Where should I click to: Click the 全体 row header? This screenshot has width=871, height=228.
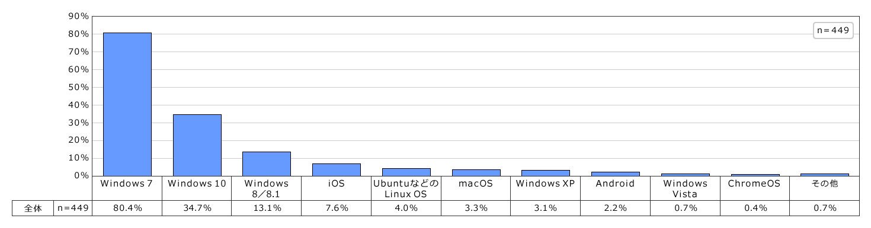(33, 208)
